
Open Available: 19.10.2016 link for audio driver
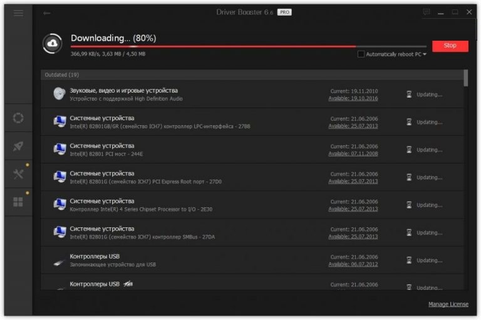tap(353, 98)
